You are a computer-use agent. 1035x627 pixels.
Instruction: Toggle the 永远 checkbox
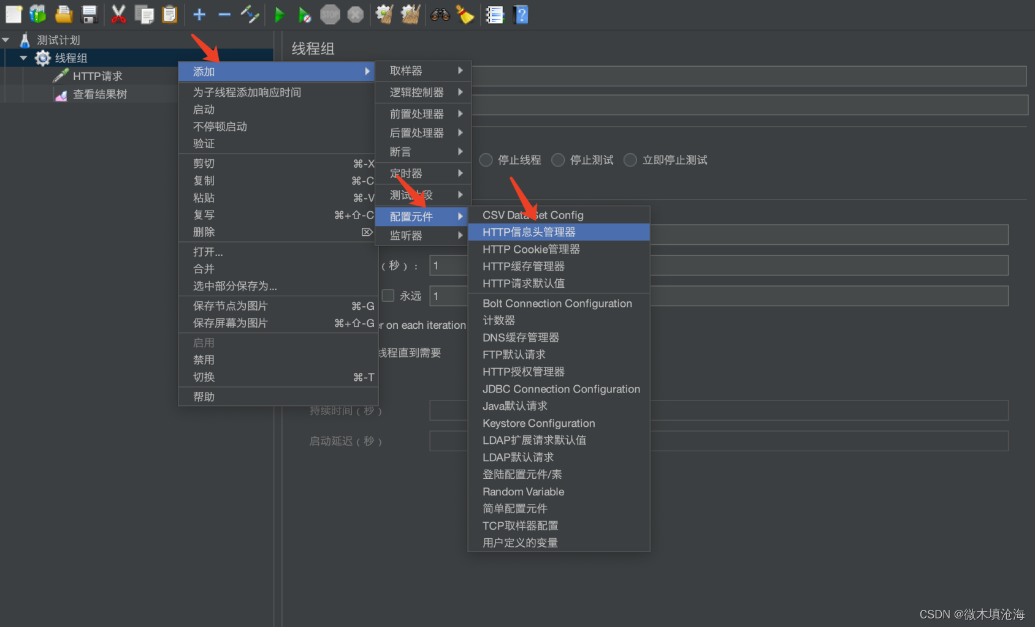388,296
